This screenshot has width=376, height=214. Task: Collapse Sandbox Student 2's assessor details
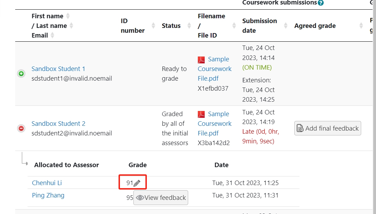coord(21,128)
